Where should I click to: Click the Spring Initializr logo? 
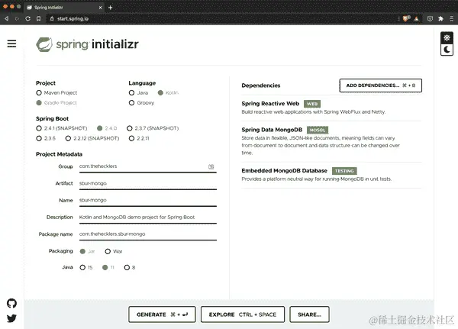(x=87, y=44)
